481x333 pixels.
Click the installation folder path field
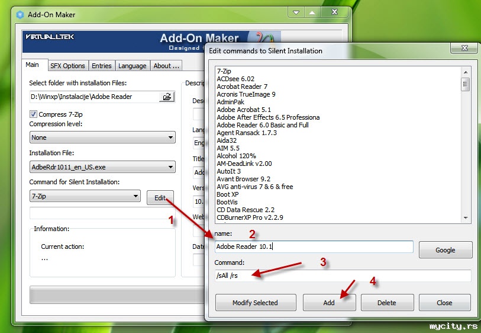coord(95,97)
